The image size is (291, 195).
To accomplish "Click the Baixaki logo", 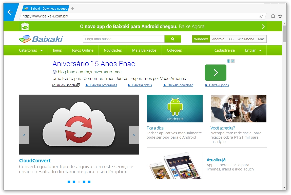I will (41, 39).
